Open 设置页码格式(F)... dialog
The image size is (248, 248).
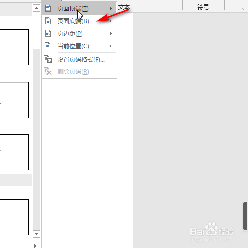(79, 59)
